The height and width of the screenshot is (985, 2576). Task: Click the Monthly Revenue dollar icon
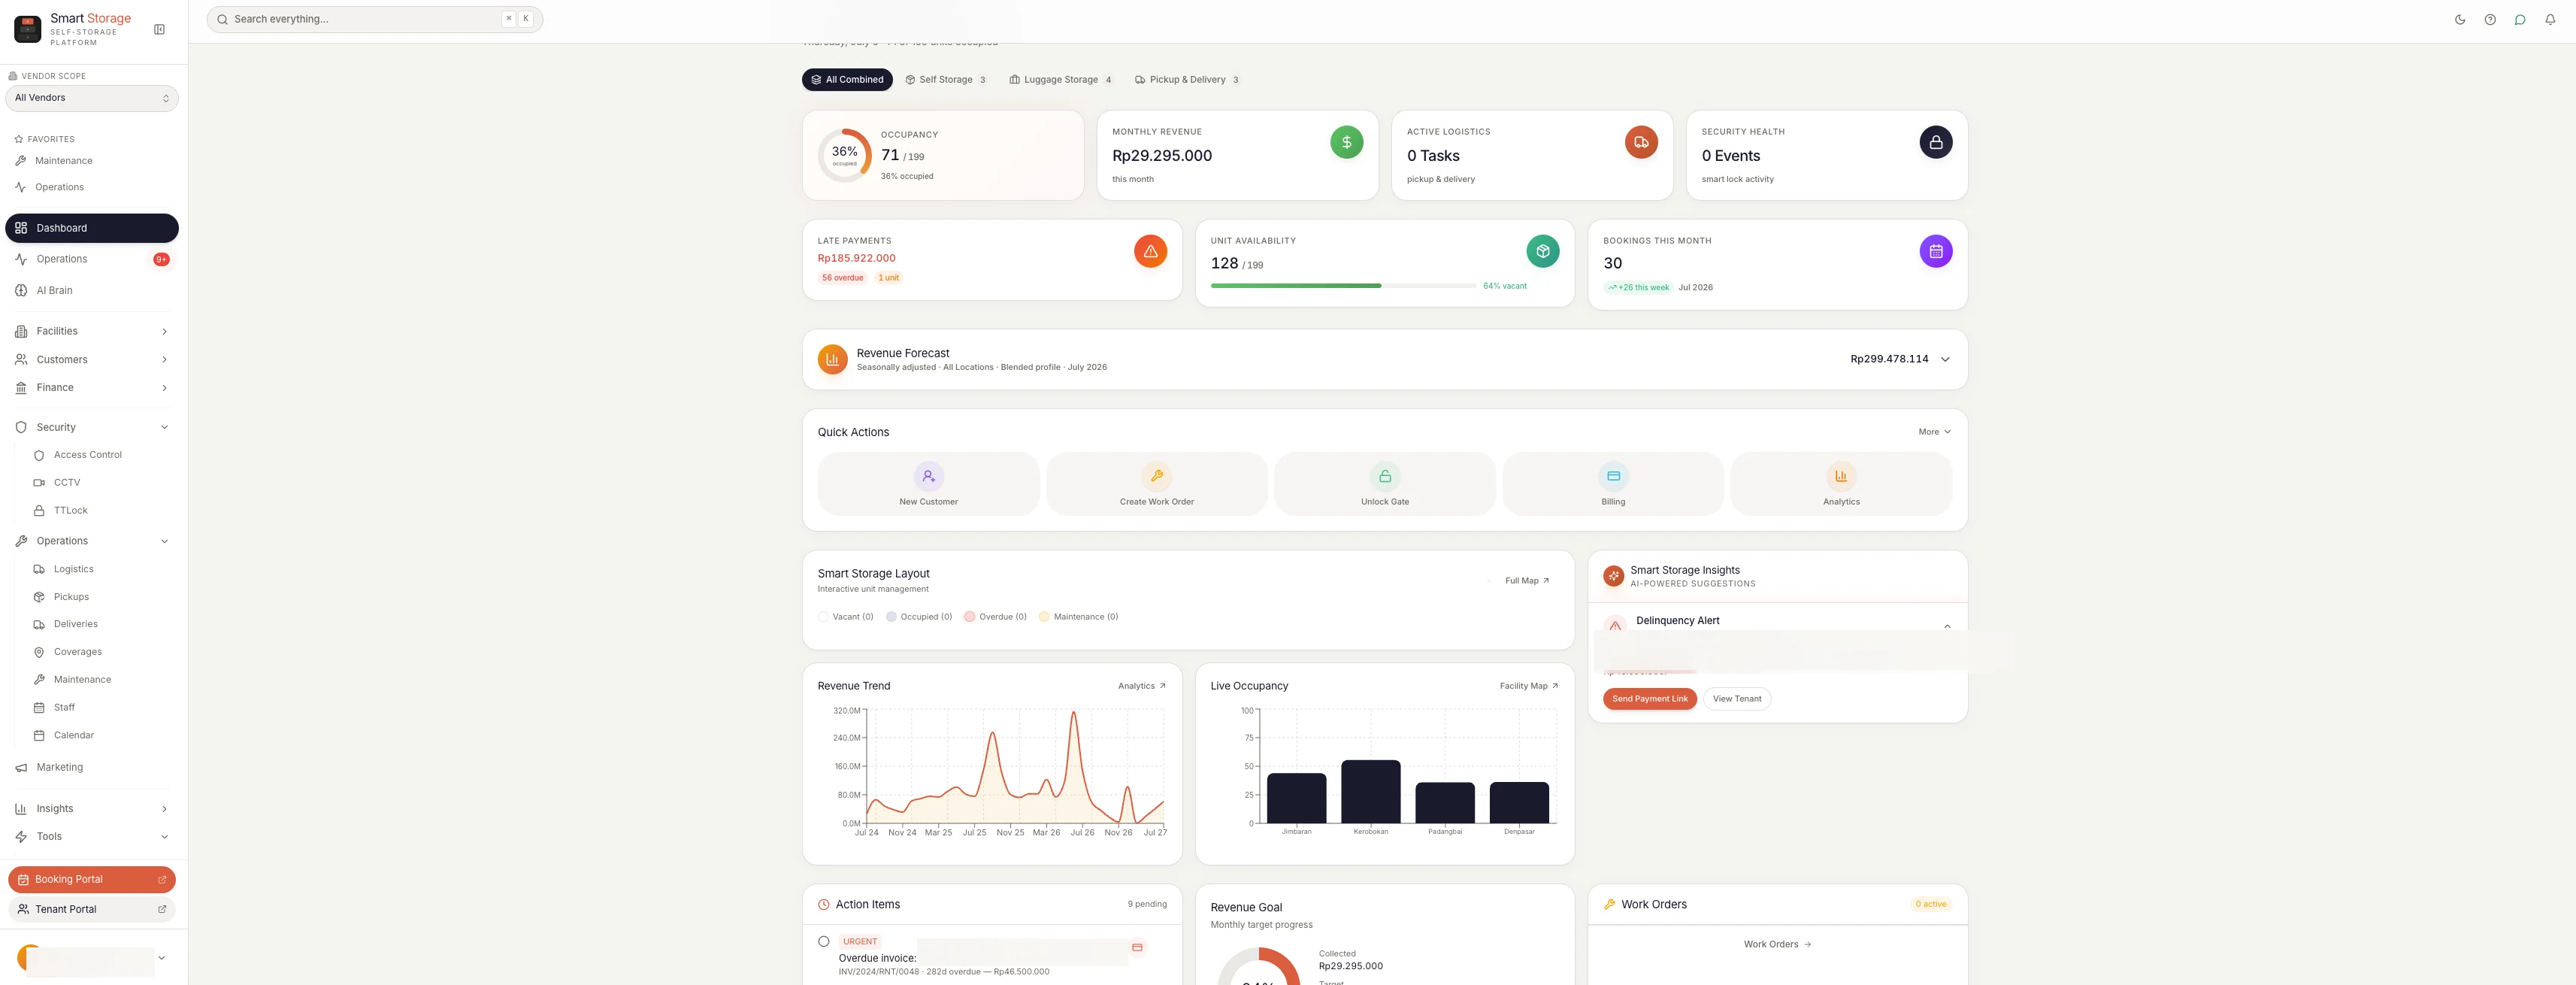coord(1346,142)
